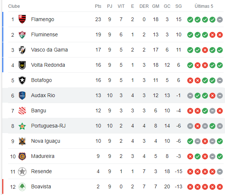Viewport: 225px width, 195px height.
Task: Click Vasco da Gama's red loss icon
Action: [205, 50]
